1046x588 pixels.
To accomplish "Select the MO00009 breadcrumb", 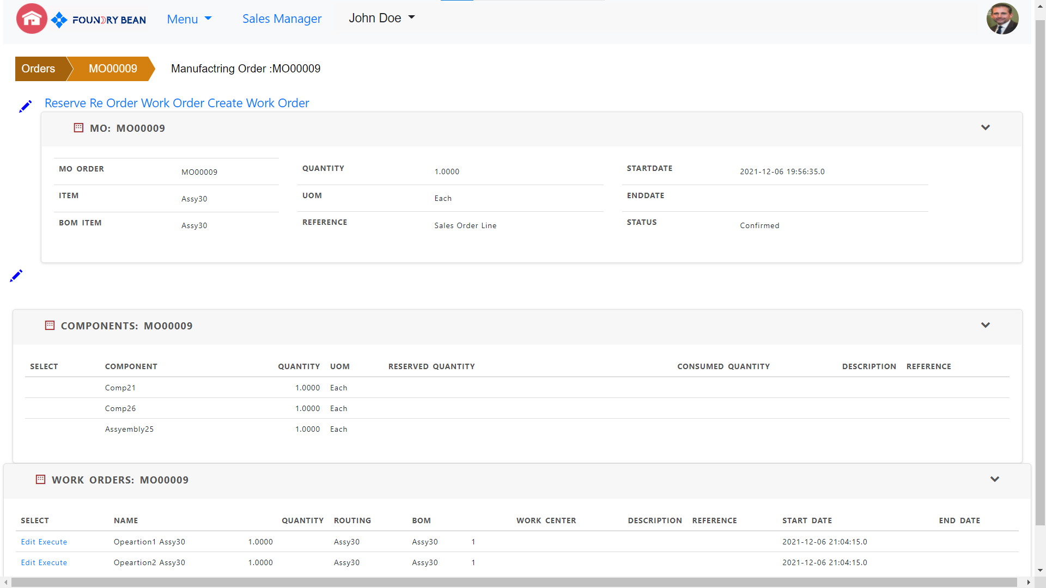I will pyautogui.click(x=113, y=69).
